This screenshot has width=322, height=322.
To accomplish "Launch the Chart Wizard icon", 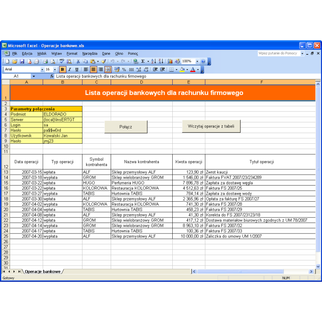I will click(x=170, y=62).
